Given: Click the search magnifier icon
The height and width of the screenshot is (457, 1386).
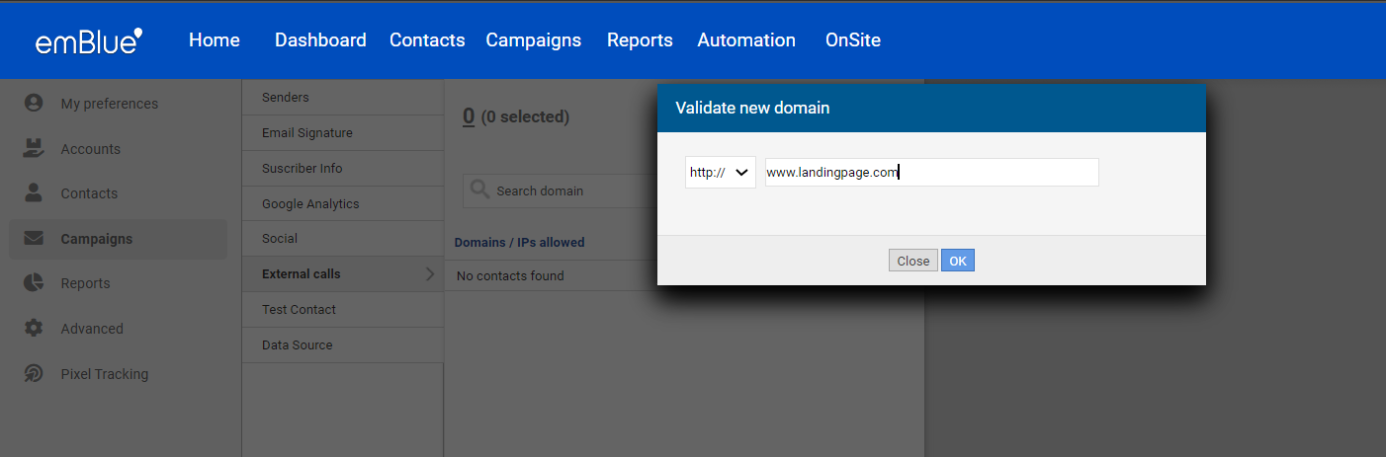Looking at the screenshot, I should [479, 190].
